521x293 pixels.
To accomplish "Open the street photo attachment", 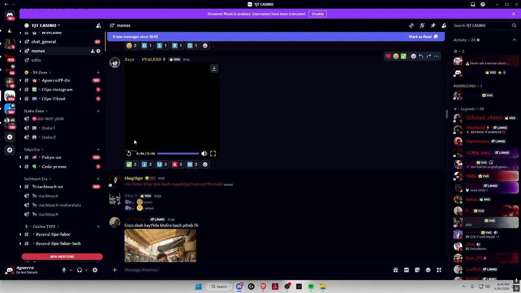I will click(x=160, y=245).
